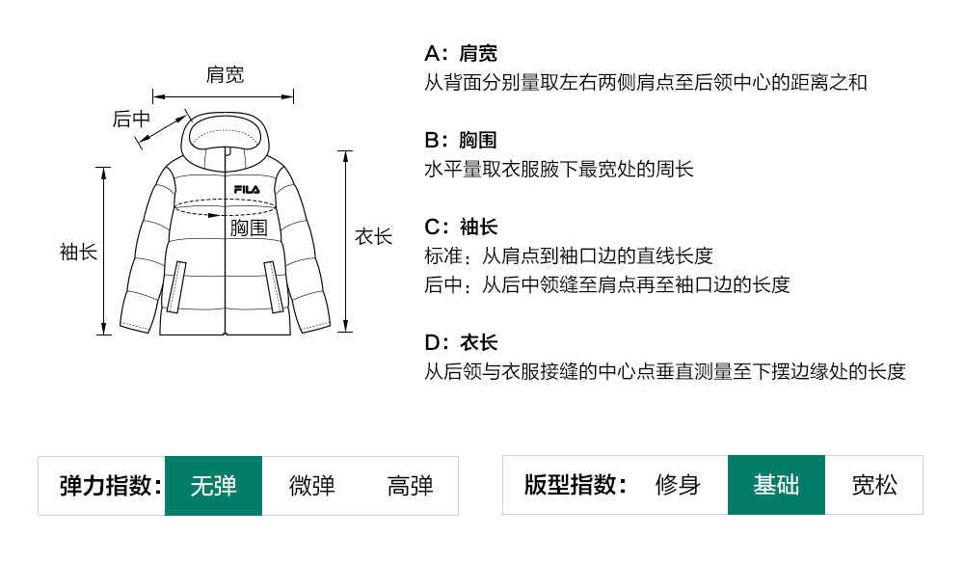Click the 'B: 胸围' heading
Screen dimensions: 964x563
click(x=461, y=140)
